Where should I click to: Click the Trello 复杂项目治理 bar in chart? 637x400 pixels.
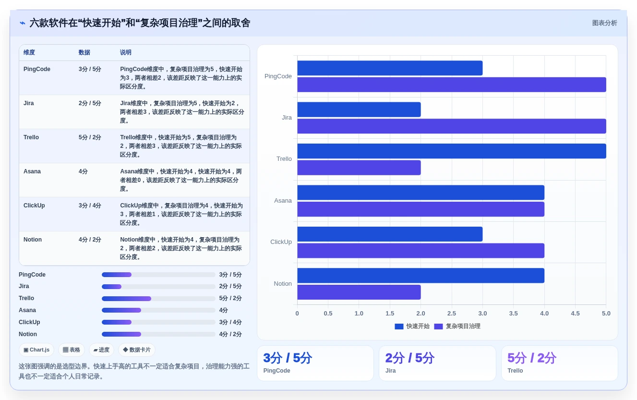click(x=359, y=168)
